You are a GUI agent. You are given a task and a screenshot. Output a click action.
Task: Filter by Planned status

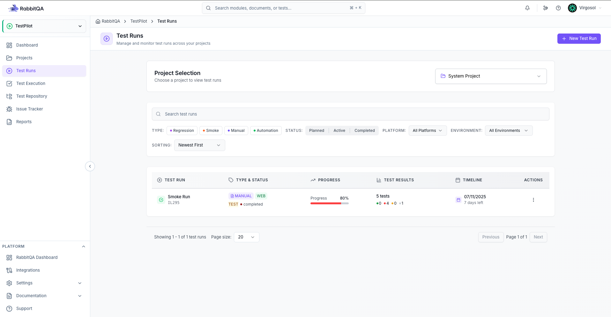click(317, 131)
